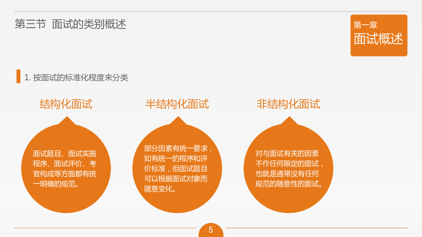422x237 pixels.
Task: Click the page number 5 badge
Action: pyautogui.click(x=211, y=230)
